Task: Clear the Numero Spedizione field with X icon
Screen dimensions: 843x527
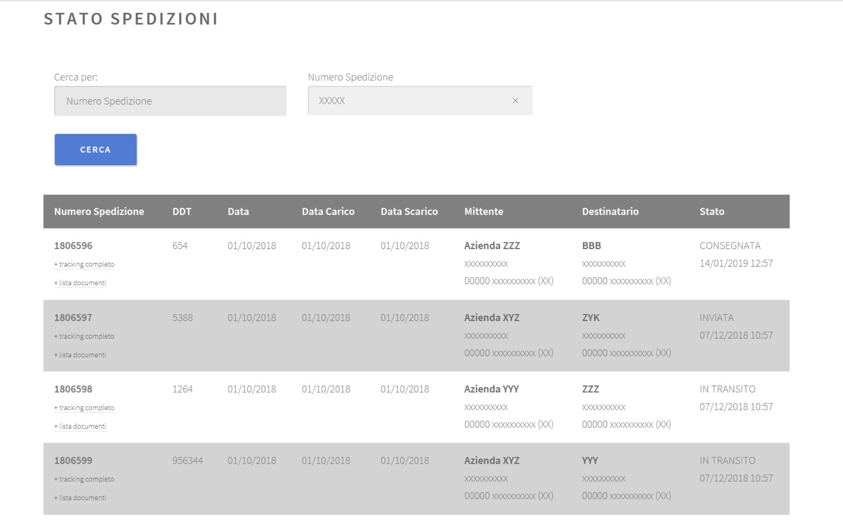Action: (x=515, y=101)
